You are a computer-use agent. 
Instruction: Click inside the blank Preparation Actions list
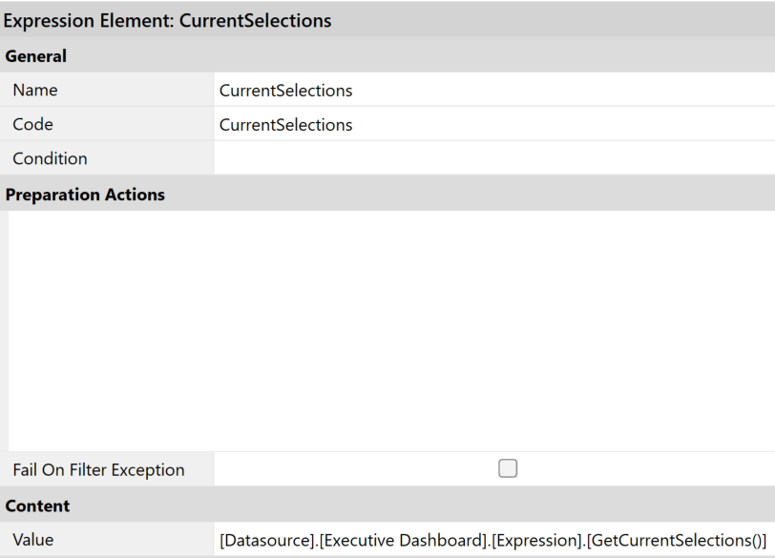click(x=389, y=330)
